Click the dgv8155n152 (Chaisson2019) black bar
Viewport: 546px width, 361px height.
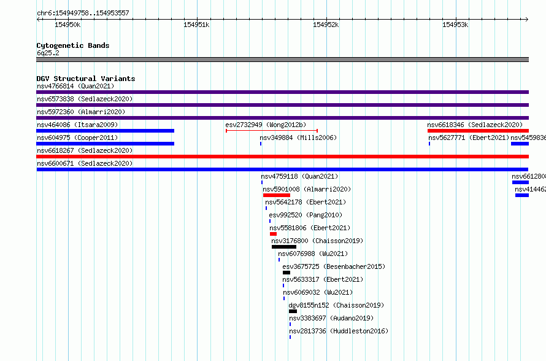[293, 311]
